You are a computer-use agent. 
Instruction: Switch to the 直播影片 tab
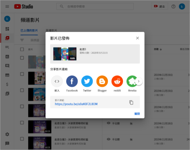51,31
